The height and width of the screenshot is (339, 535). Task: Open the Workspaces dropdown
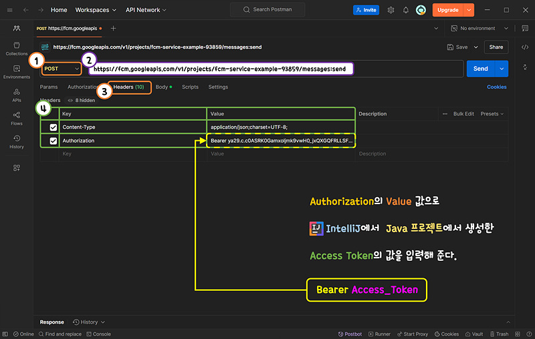(x=96, y=10)
